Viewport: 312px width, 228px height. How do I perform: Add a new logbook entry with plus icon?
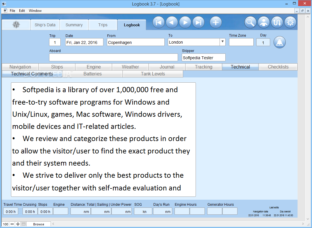(216, 22)
